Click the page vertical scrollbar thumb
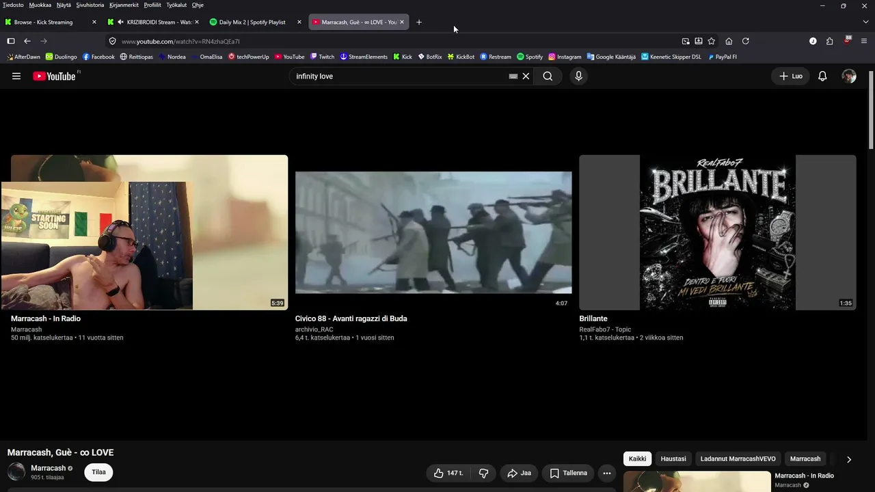 tap(871, 109)
